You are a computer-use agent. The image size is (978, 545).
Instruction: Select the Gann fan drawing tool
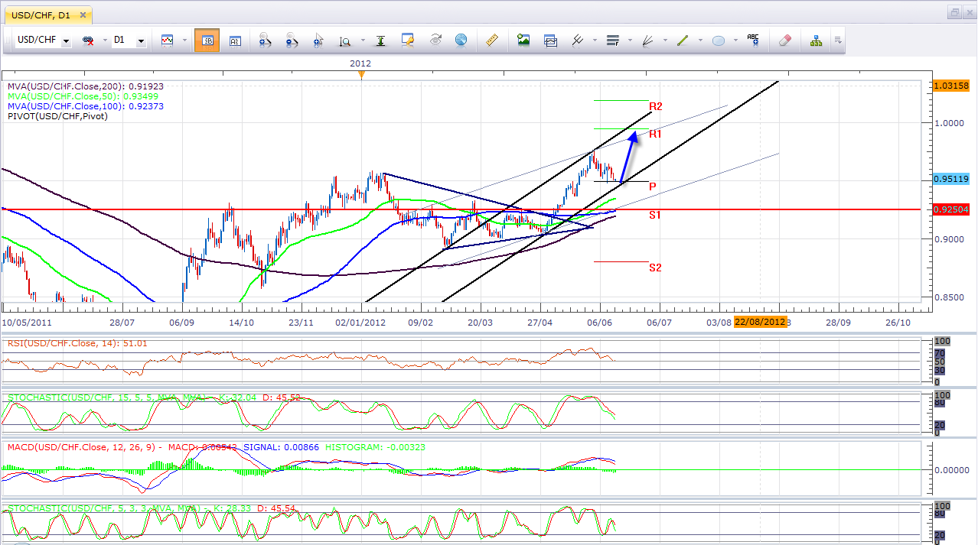point(647,41)
